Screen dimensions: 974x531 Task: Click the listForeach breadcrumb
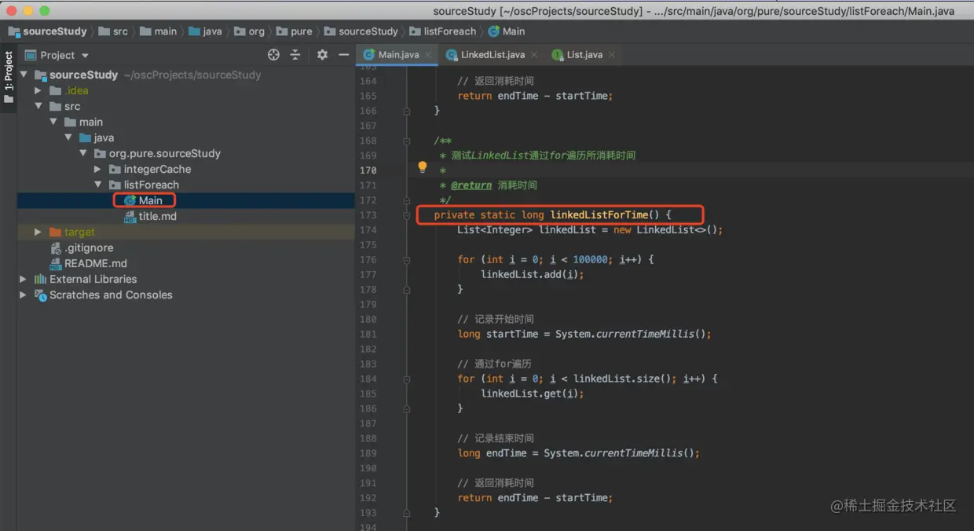coord(443,31)
